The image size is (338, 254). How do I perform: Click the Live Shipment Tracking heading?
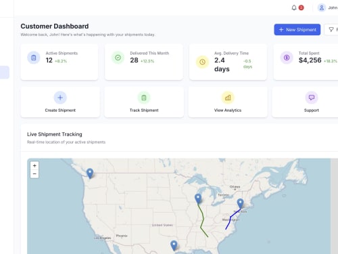point(55,134)
